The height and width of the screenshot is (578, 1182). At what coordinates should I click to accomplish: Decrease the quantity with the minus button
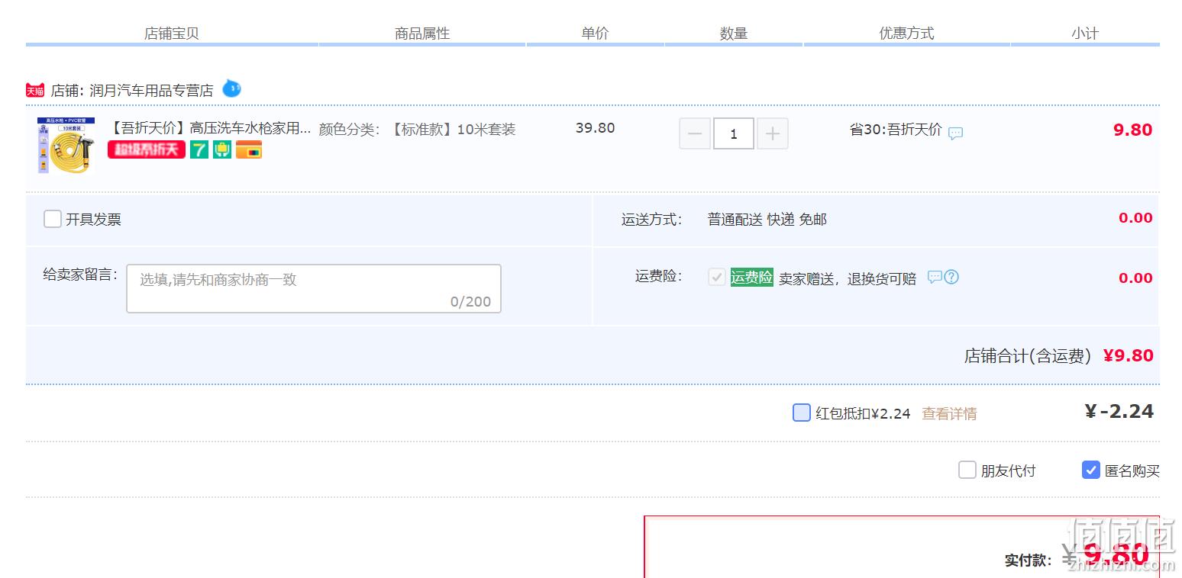pos(695,134)
